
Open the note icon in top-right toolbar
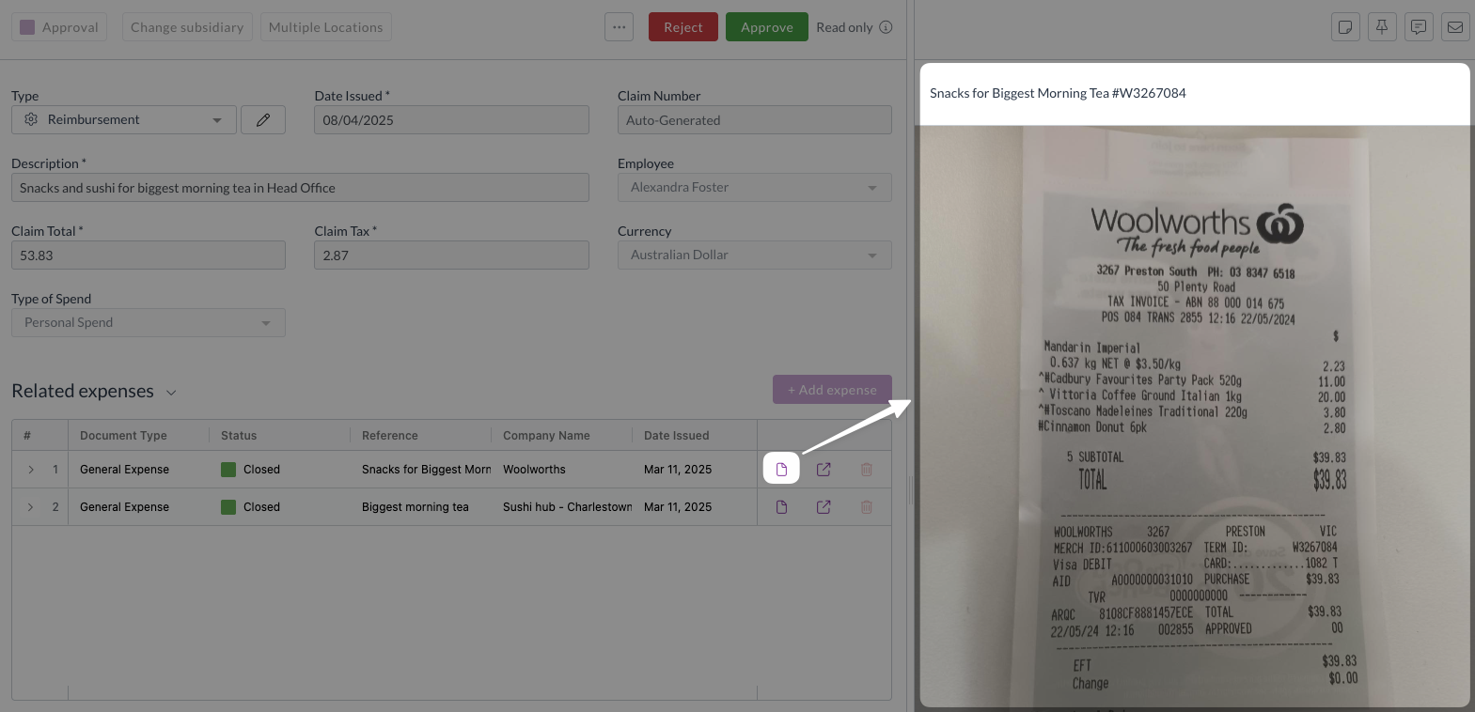click(x=1346, y=27)
